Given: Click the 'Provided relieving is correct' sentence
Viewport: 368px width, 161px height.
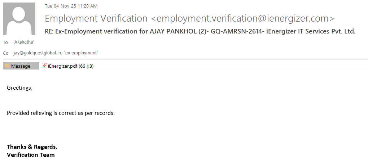Looking at the screenshot, I should pyautogui.click(x=61, y=113).
